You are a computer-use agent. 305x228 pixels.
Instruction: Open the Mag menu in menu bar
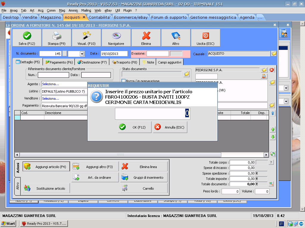(62, 10)
